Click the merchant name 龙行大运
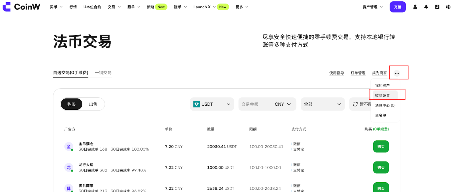This screenshot has height=192, width=456. (86, 165)
